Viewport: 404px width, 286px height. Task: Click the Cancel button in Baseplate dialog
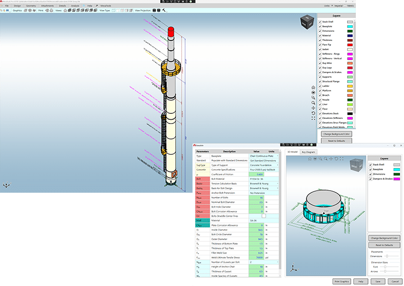[395, 281]
